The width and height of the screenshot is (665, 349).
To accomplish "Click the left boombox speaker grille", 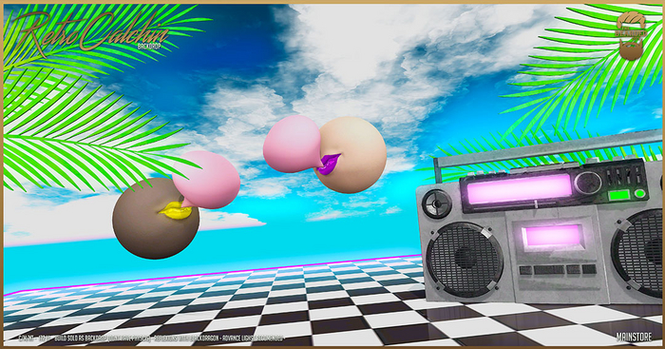I will (x=464, y=259).
